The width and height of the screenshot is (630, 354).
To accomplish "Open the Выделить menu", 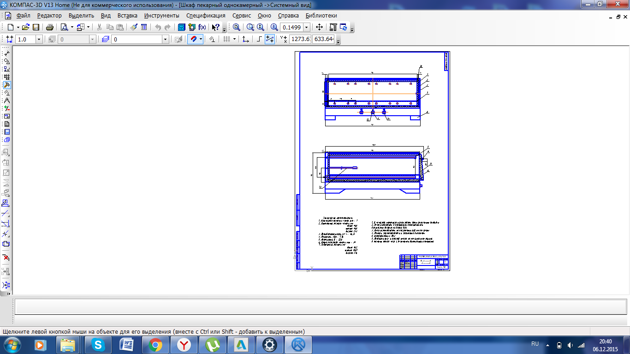I will click(x=81, y=15).
